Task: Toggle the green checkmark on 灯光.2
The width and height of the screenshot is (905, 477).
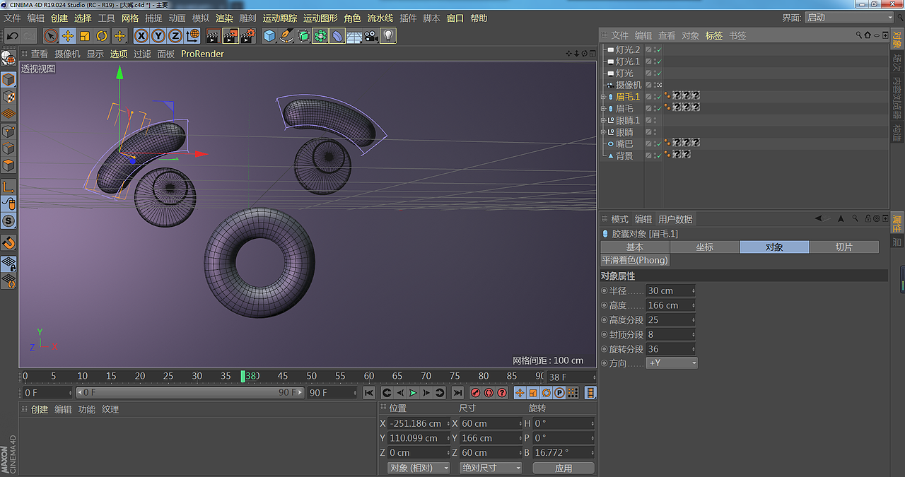Action: (658, 49)
